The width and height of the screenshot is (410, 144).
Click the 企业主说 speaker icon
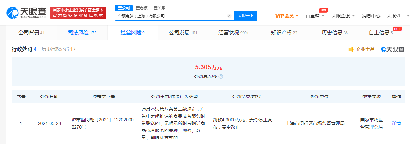[351, 49]
